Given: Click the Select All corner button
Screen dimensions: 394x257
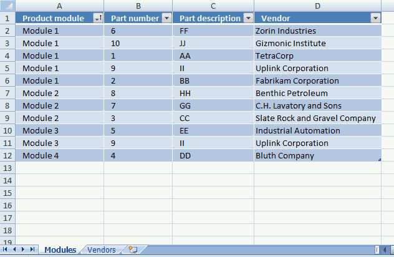Looking at the screenshot, I should point(7,6).
